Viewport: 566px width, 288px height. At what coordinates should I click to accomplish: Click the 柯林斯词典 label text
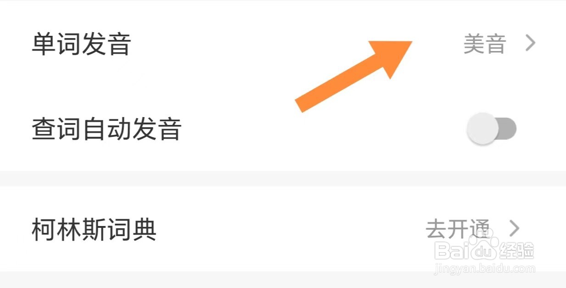pyautogui.click(x=94, y=228)
